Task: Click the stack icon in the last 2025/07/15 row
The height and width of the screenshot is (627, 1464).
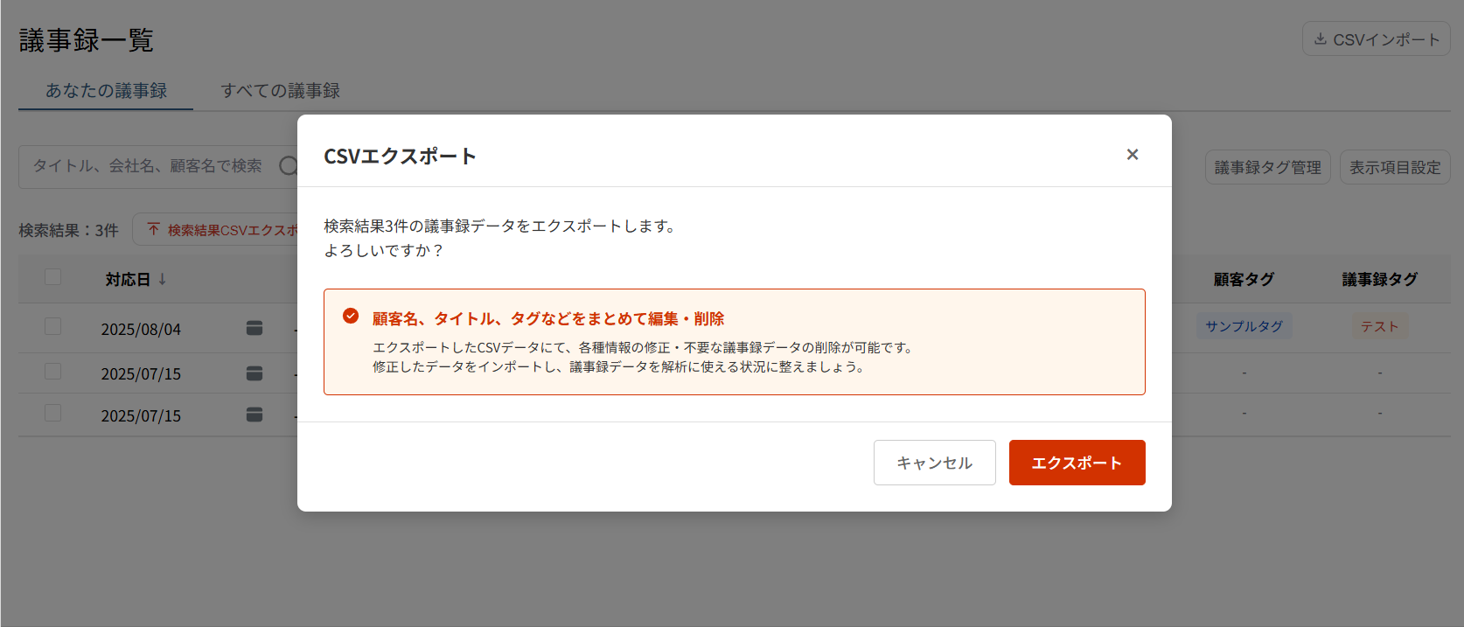Action: 254,415
